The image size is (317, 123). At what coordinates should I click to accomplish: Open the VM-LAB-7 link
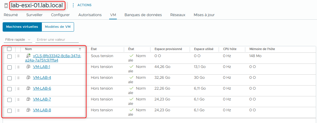click(x=42, y=99)
